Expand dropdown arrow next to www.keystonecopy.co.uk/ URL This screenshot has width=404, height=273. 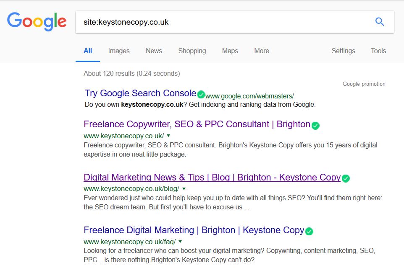click(168, 136)
